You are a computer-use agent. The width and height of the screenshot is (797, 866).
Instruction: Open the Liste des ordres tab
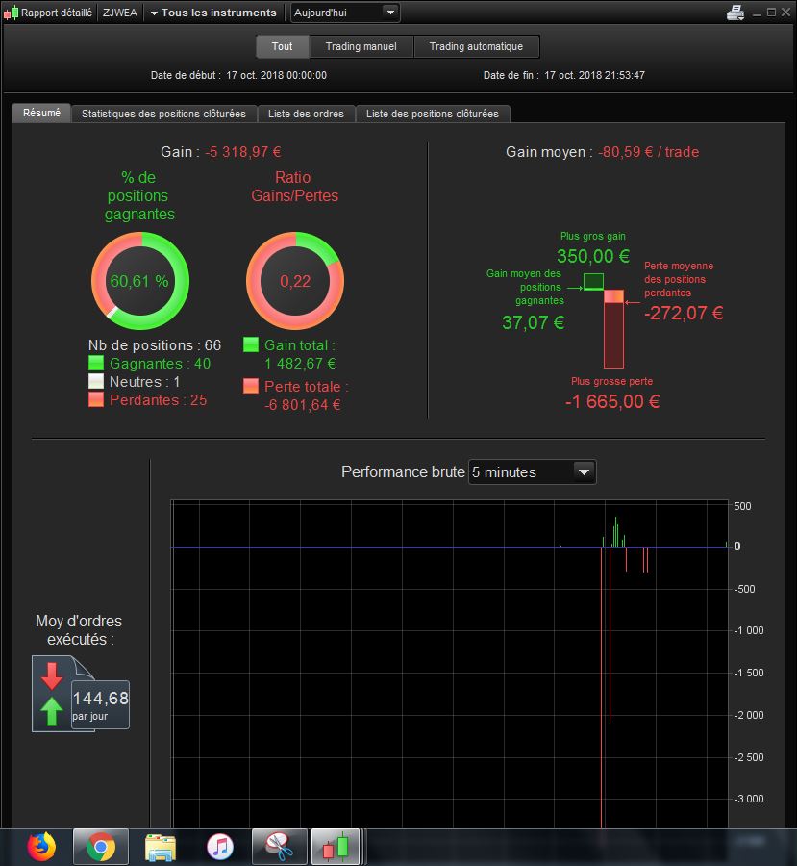pyautogui.click(x=306, y=114)
